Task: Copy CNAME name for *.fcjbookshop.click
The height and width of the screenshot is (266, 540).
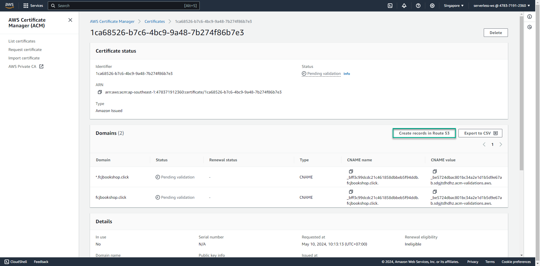Action: pyautogui.click(x=351, y=171)
